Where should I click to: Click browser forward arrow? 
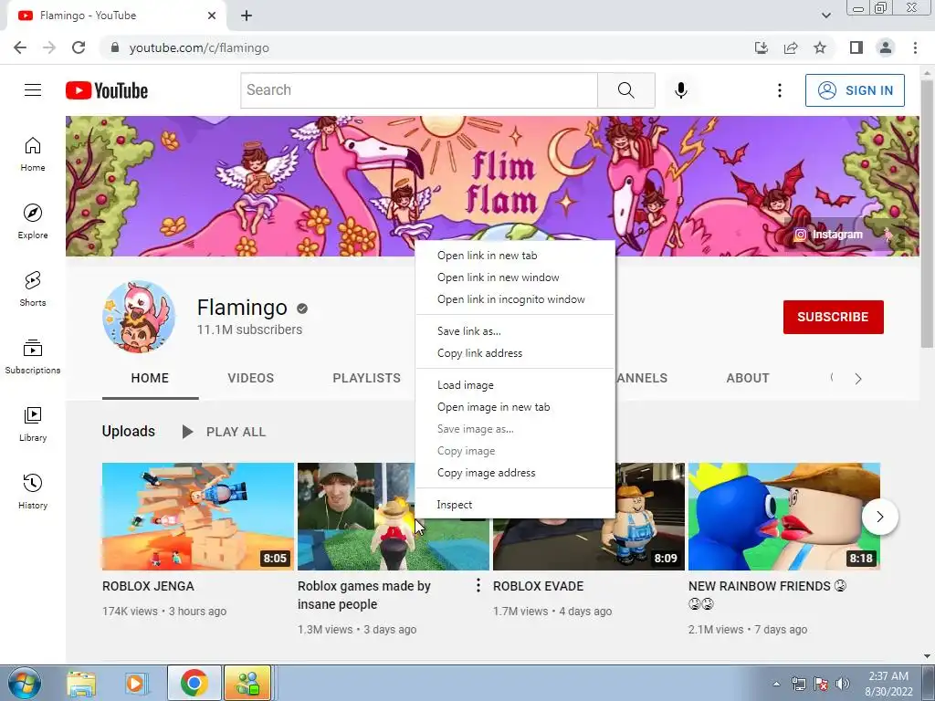49,47
